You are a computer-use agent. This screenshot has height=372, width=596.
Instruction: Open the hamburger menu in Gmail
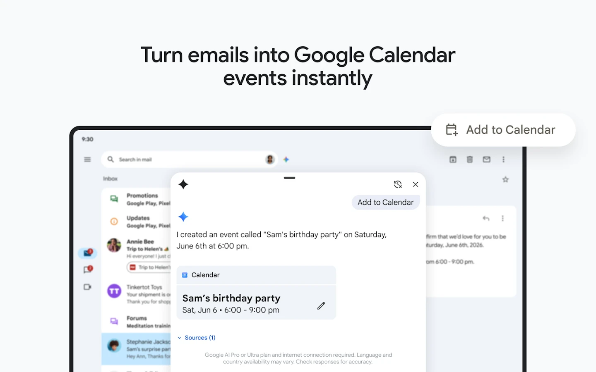(x=87, y=160)
